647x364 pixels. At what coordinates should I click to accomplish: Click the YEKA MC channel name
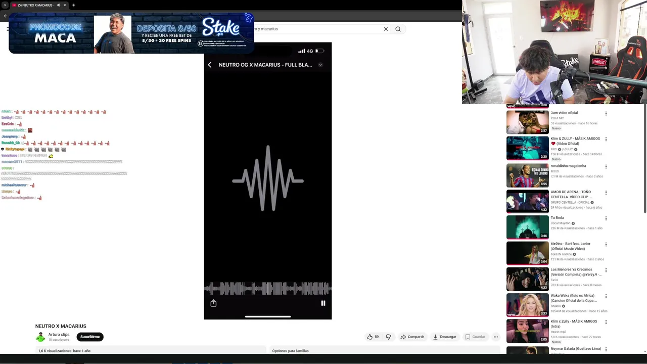tap(557, 118)
